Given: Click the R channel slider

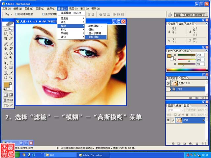Looking at the screenshot, I should point(186,55).
